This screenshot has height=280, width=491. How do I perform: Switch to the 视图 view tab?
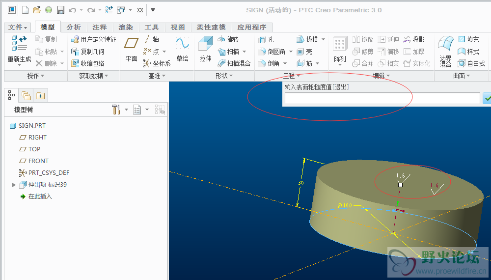click(x=178, y=27)
